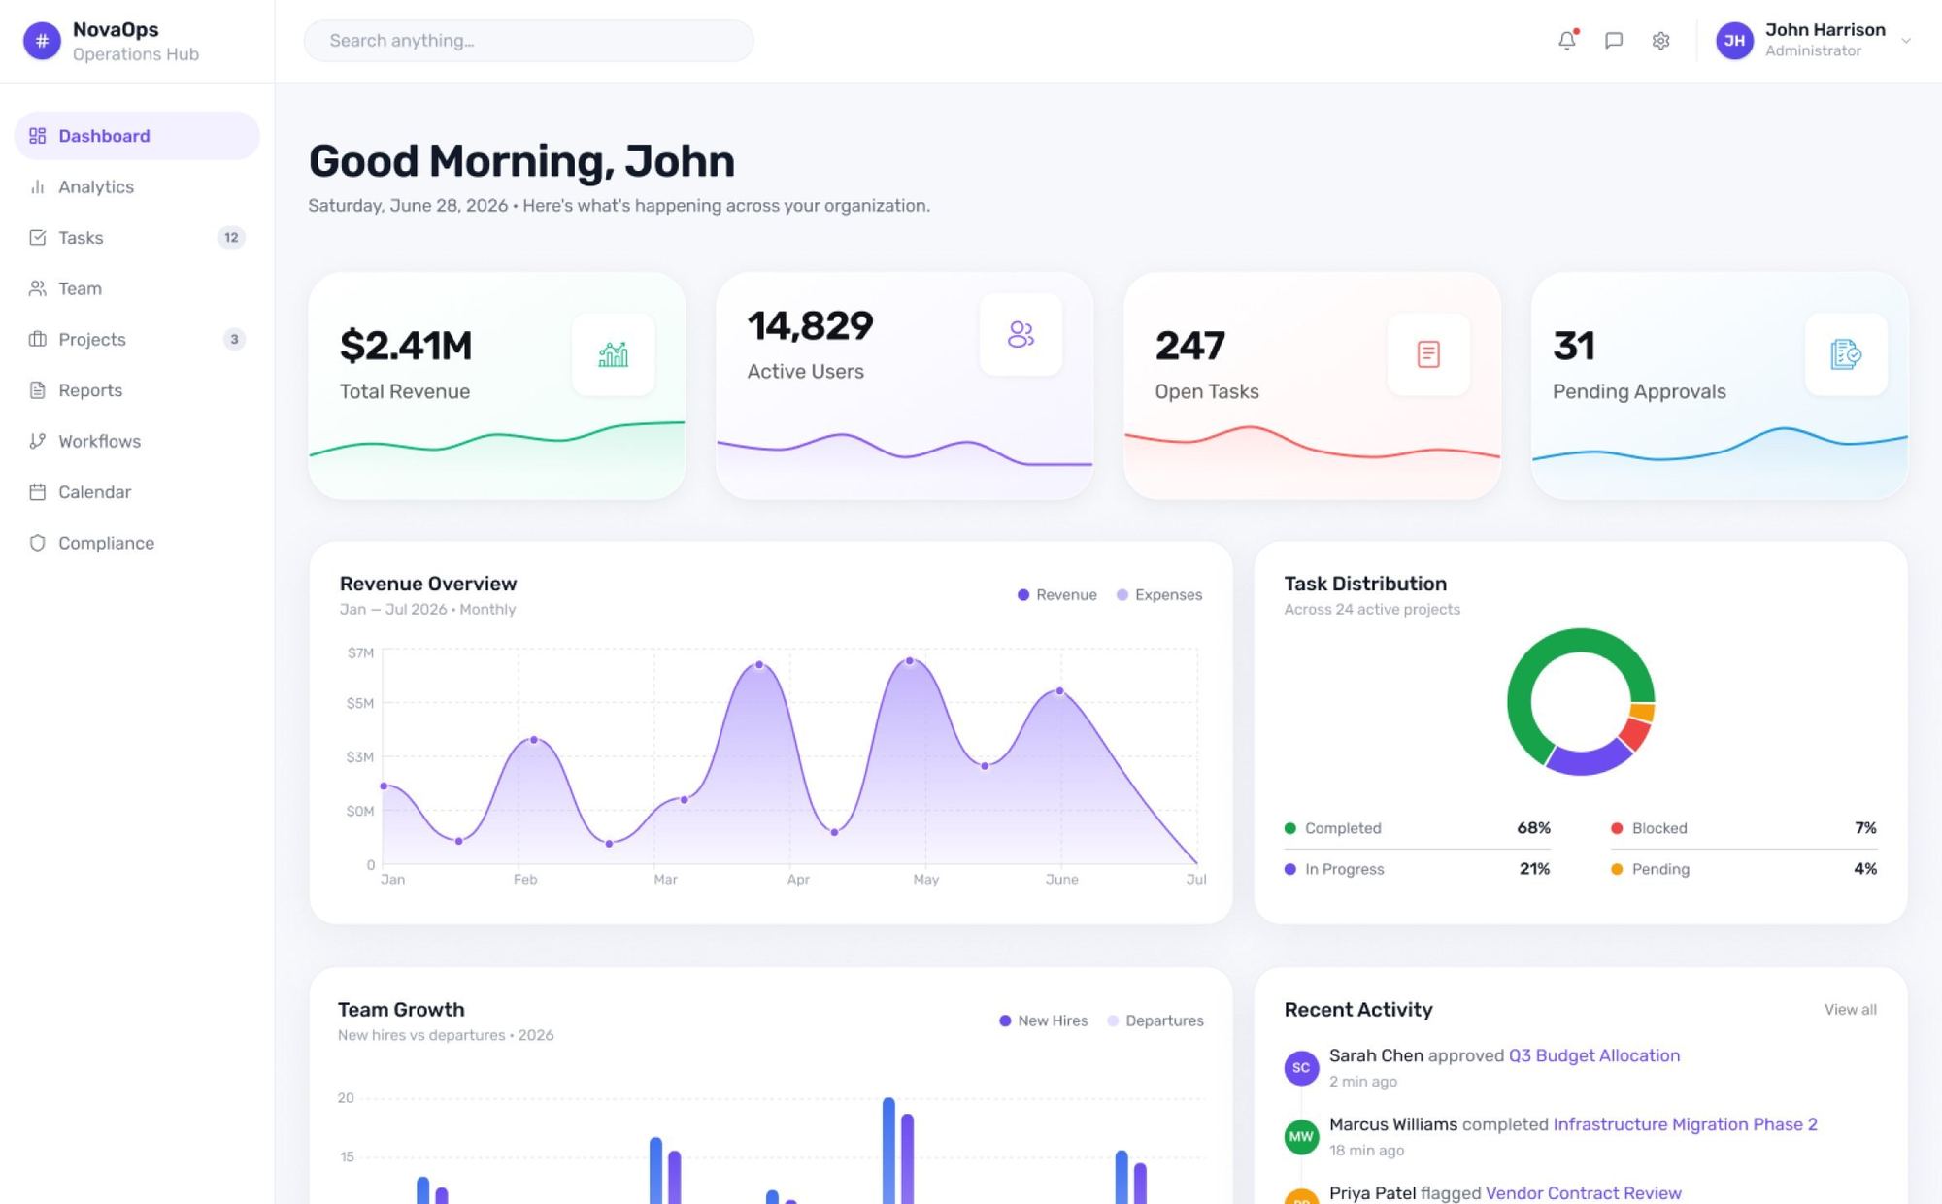The height and width of the screenshot is (1204, 1942).
Task: Click the 21% In Progress value
Action: (1534, 869)
